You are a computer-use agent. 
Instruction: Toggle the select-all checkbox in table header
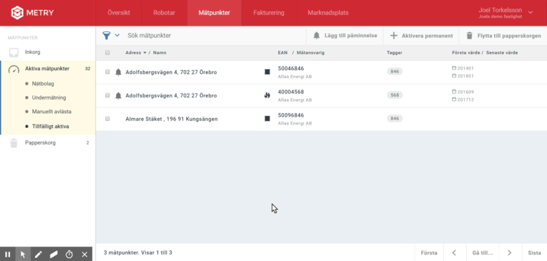pos(107,53)
